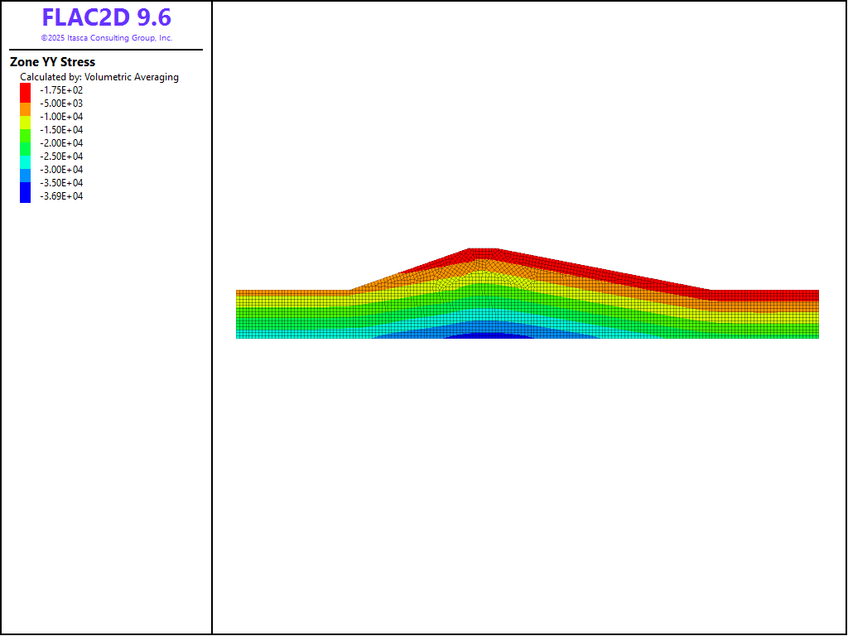Select the -3.69E+04 legend value label
The height and width of the screenshot is (636, 848).
point(61,196)
